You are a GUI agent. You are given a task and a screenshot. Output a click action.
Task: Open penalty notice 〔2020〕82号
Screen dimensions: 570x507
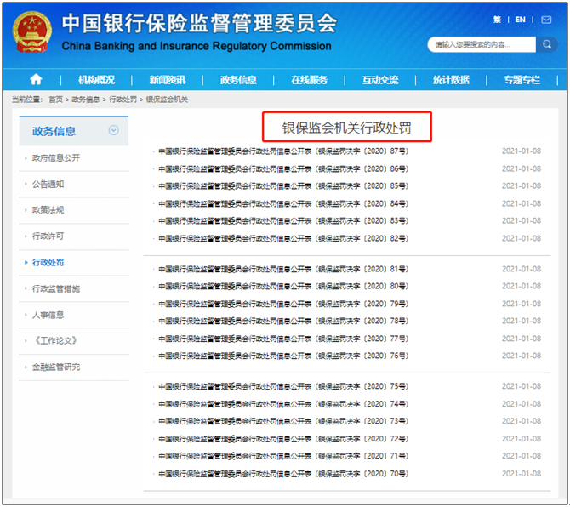coord(283,238)
